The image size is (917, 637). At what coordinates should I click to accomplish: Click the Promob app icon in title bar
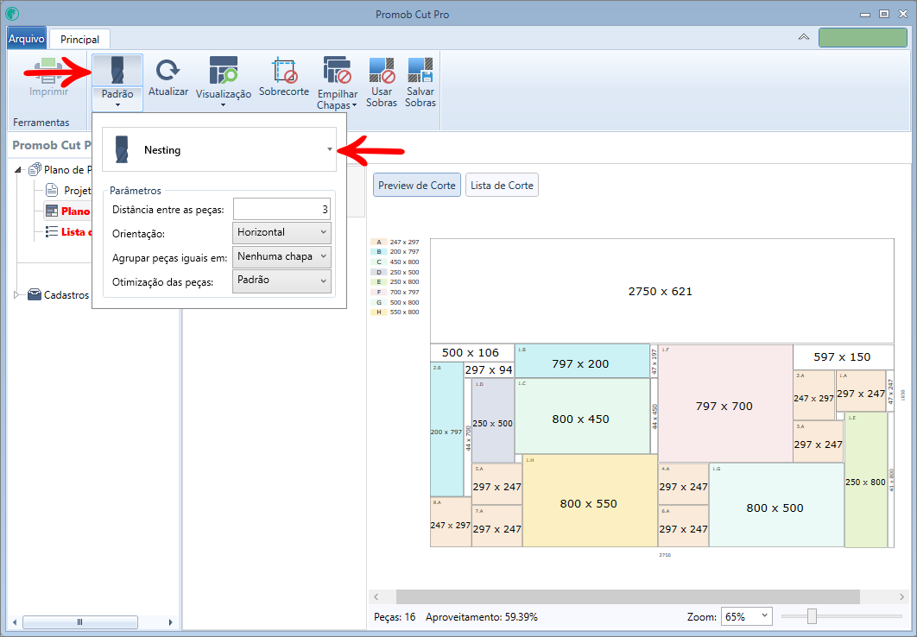(12, 14)
